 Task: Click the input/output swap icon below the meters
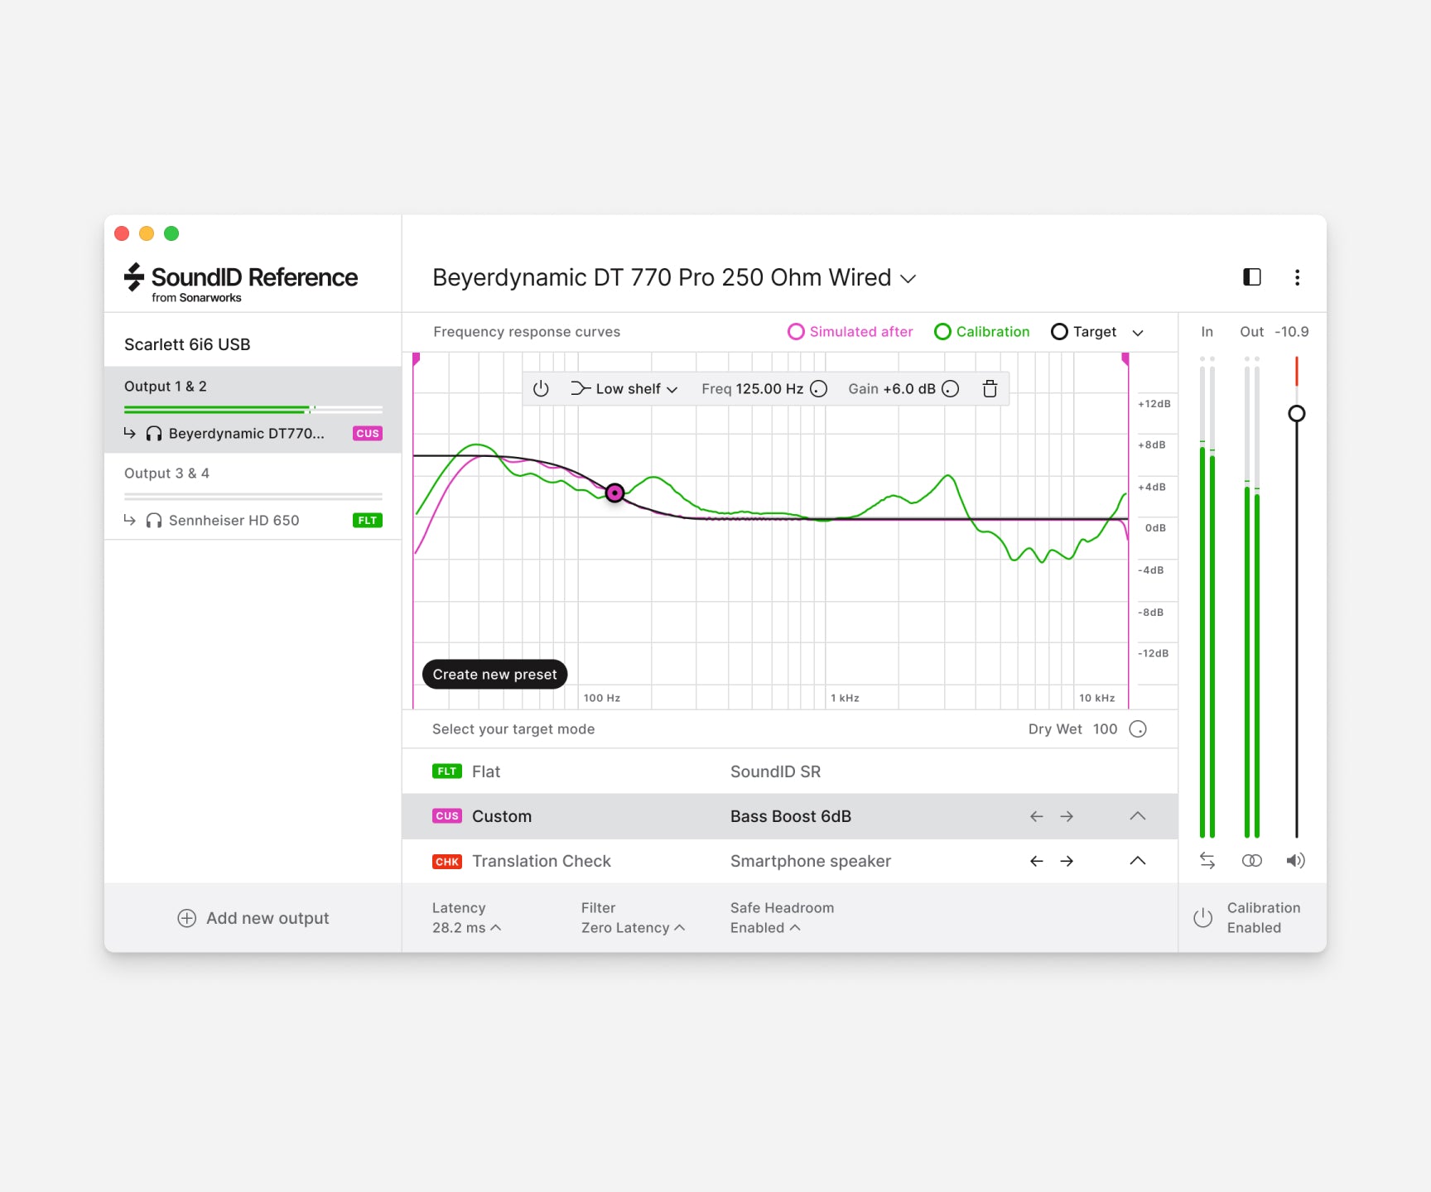point(1207,860)
